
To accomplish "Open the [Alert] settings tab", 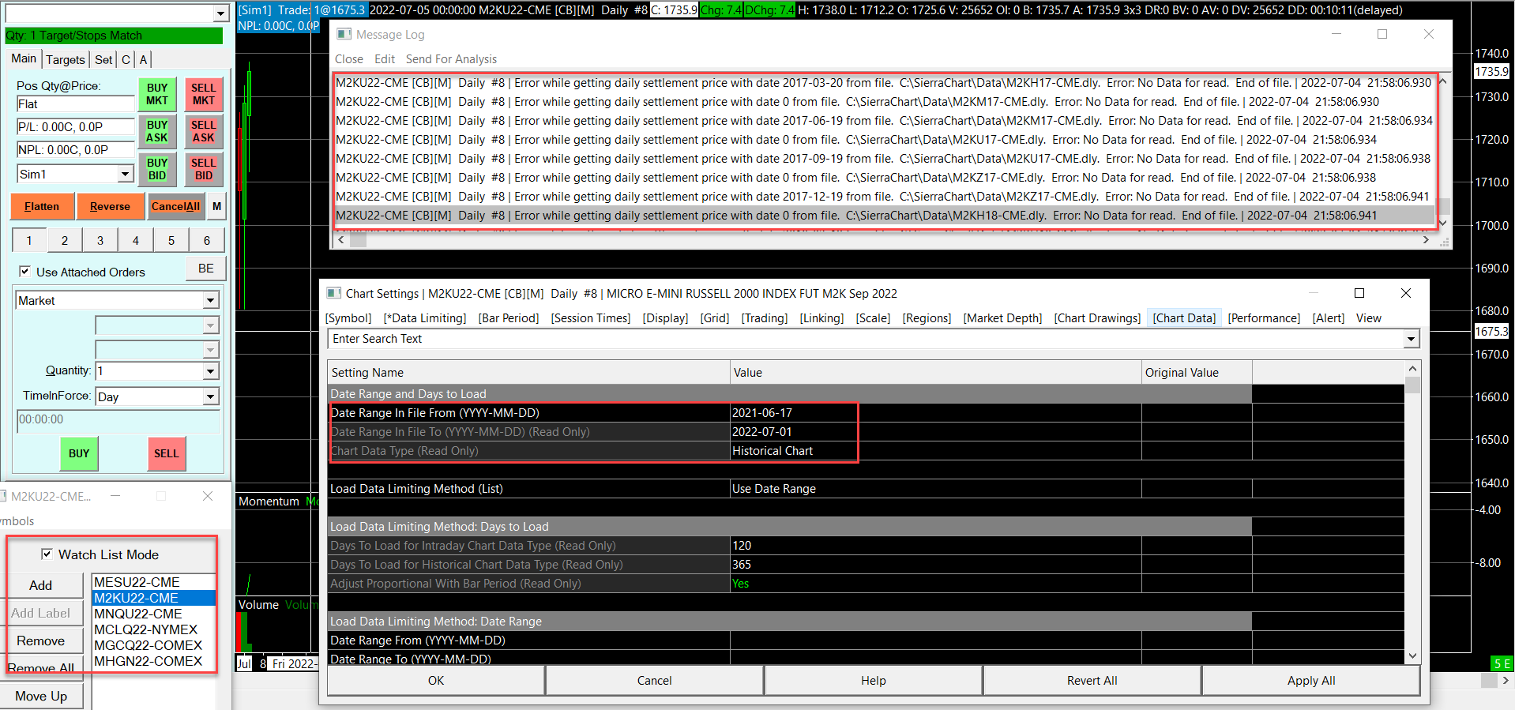I will click(x=1329, y=317).
